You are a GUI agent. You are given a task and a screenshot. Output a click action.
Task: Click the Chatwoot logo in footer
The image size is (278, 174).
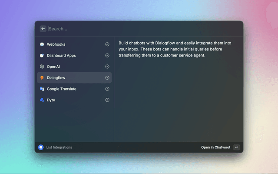pos(41,147)
